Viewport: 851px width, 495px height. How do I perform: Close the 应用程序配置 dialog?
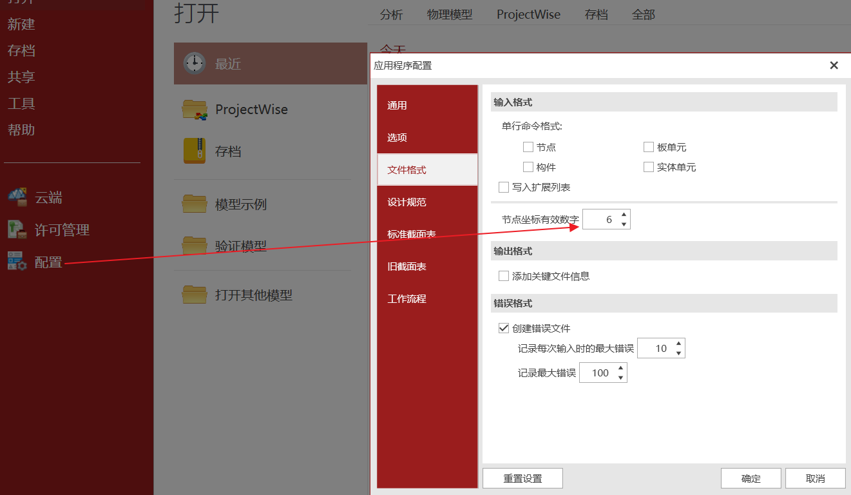(834, 65)
